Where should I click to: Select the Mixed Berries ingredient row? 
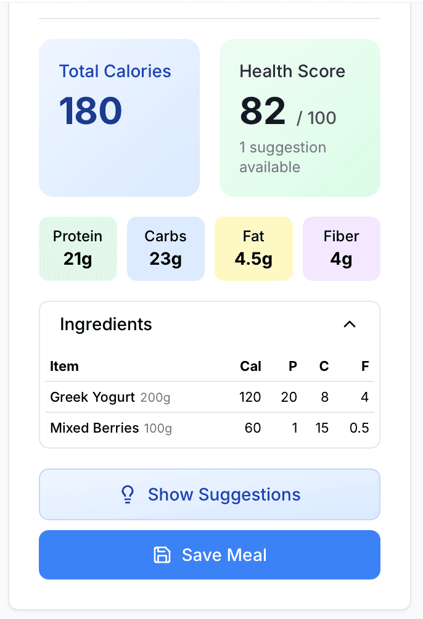point(210,428)
